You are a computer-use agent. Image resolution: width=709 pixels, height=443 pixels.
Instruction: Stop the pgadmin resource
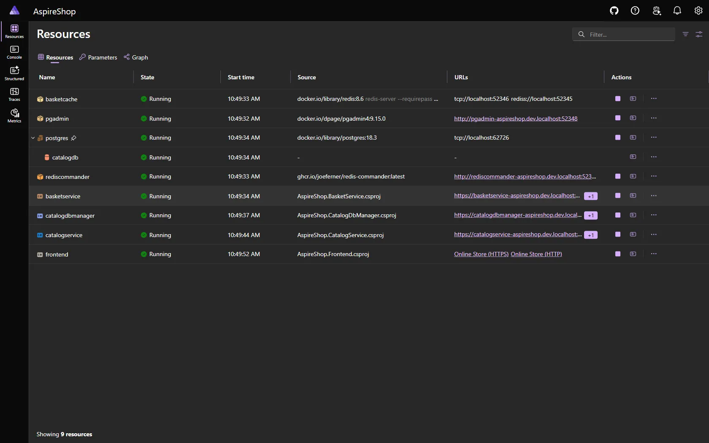[618, 118]
